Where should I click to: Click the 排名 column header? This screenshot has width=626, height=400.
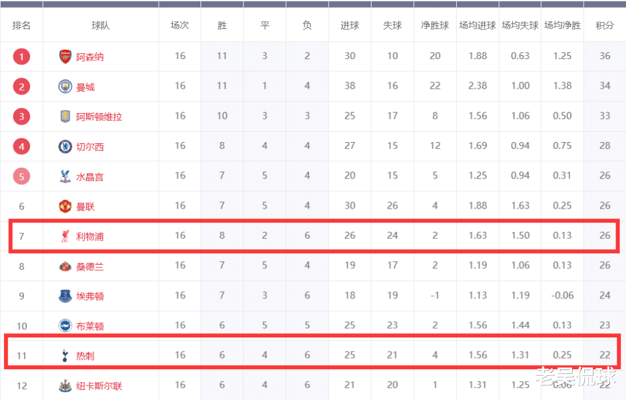pyautogui.click(x=21, y=26)
